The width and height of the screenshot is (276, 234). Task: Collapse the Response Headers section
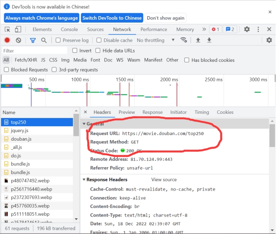(84, 179)
